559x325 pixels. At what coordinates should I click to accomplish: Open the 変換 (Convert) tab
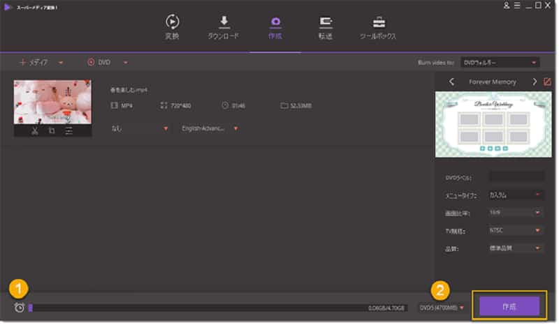[172, 27]
